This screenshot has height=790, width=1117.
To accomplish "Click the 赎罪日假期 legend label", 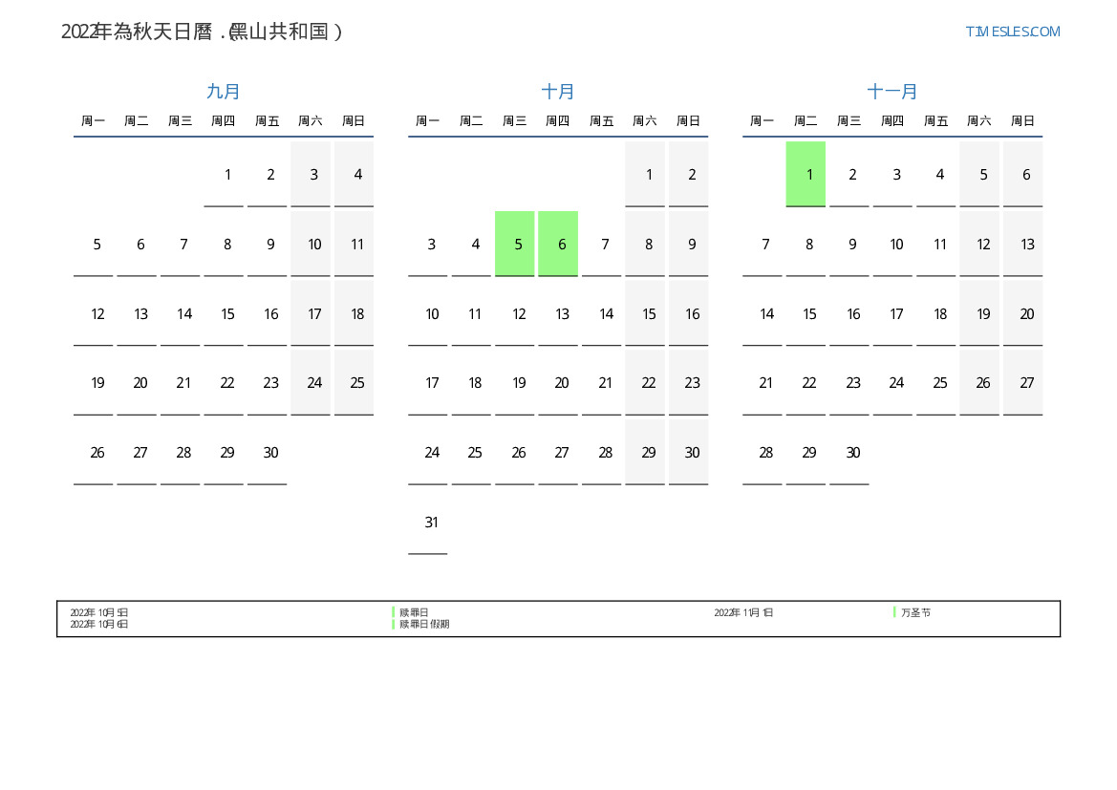I will pos(424,624).
